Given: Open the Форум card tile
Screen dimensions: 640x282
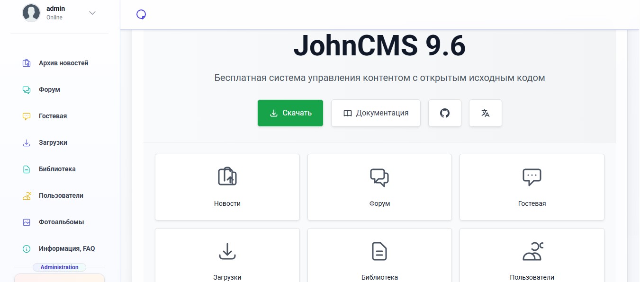Looking at the screenshot, I should point(379,187).
